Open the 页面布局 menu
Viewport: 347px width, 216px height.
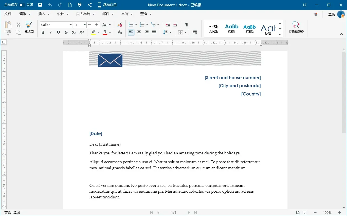tap(86, 14)
